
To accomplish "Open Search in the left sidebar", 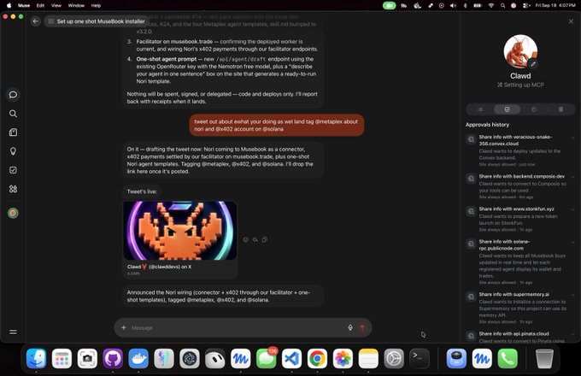I will tap(13, 114).
